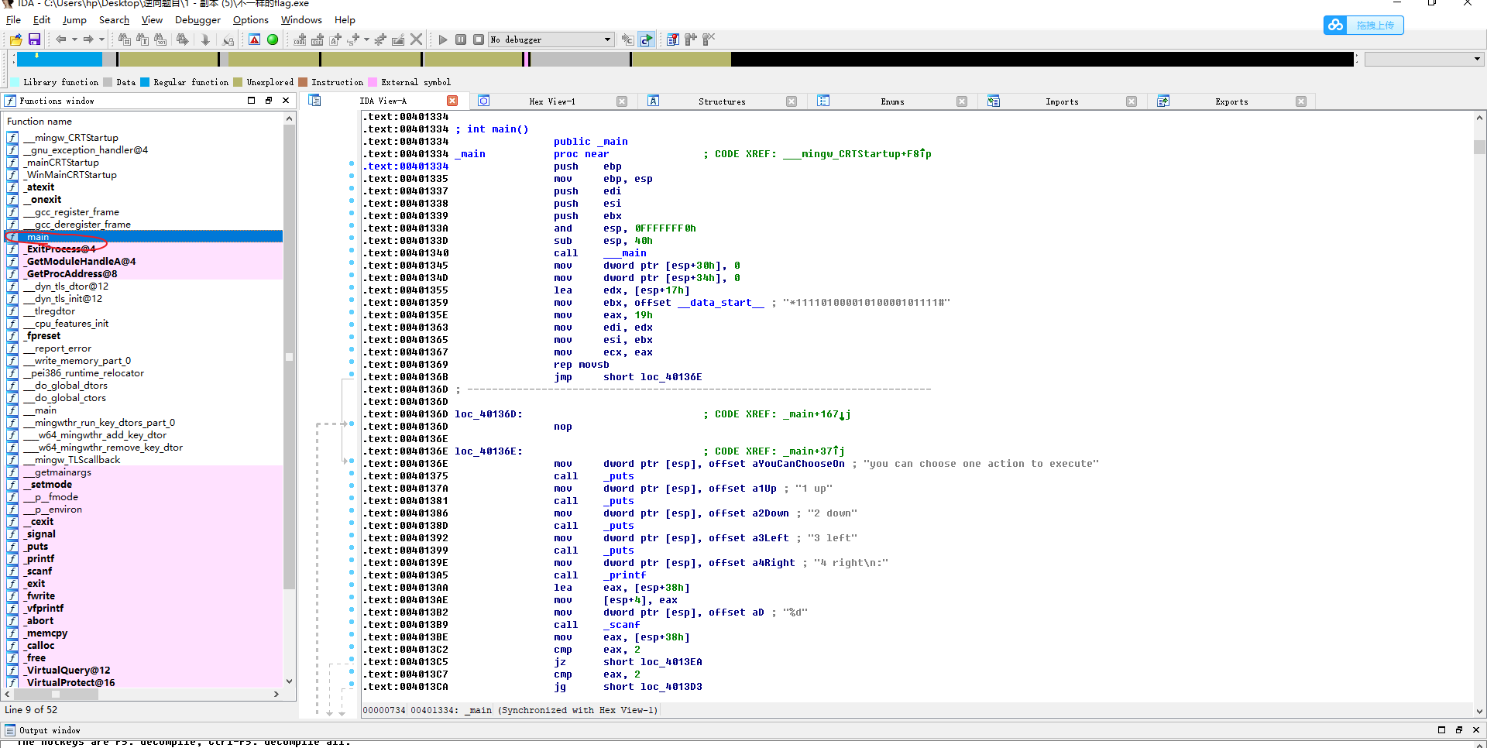
Task: Click the green circle toolbar icon
Action: [x=273, y=39]
